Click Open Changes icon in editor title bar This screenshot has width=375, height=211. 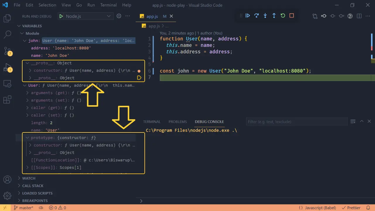pos(315,16)
